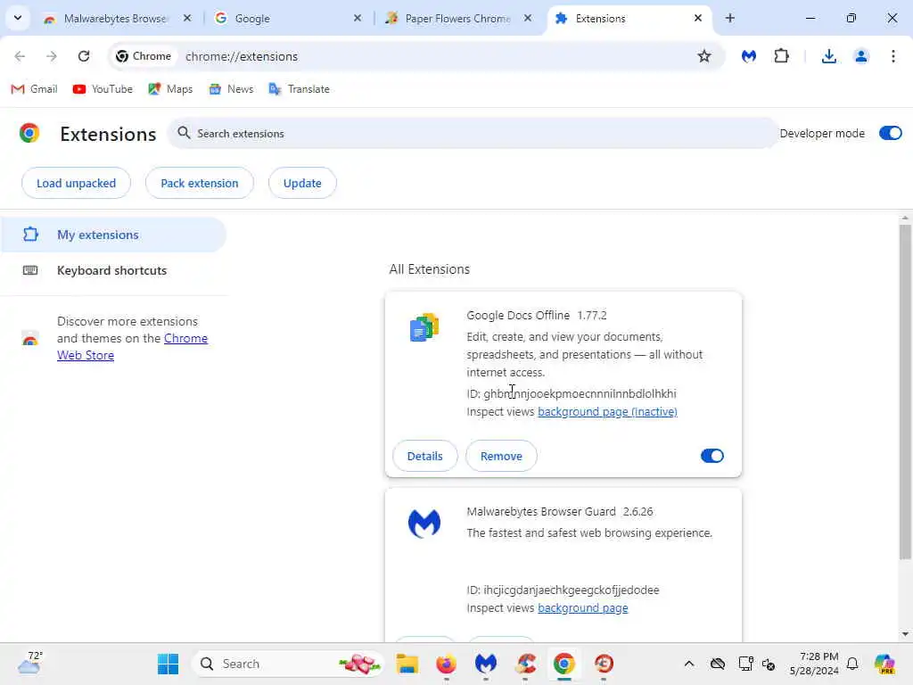Open YouTube bookmark

tap(103, 89)
